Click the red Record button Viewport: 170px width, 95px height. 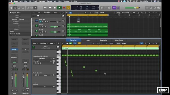tap(64, 8)
